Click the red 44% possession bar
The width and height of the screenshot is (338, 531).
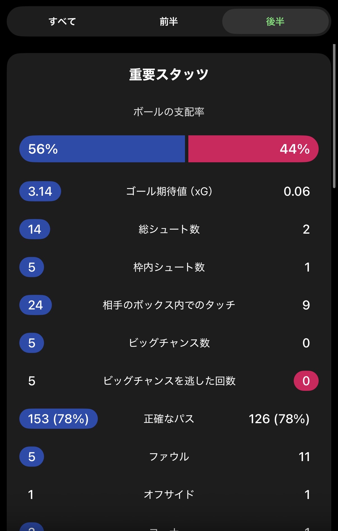coord(253,149)
